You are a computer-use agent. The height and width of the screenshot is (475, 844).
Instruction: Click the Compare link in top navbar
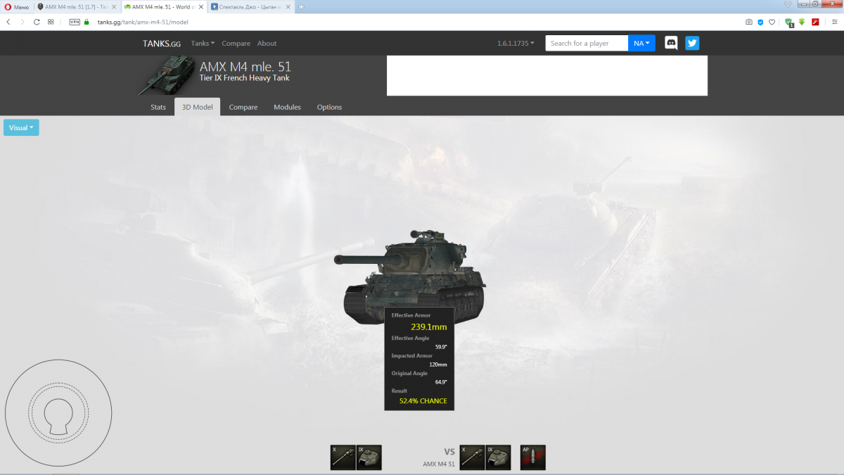pos(236,44)
